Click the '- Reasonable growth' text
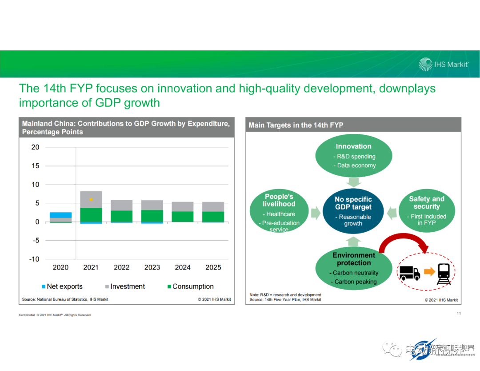This screenshot has height=371, width=480. pyautogui.click(x=353, y=220)
